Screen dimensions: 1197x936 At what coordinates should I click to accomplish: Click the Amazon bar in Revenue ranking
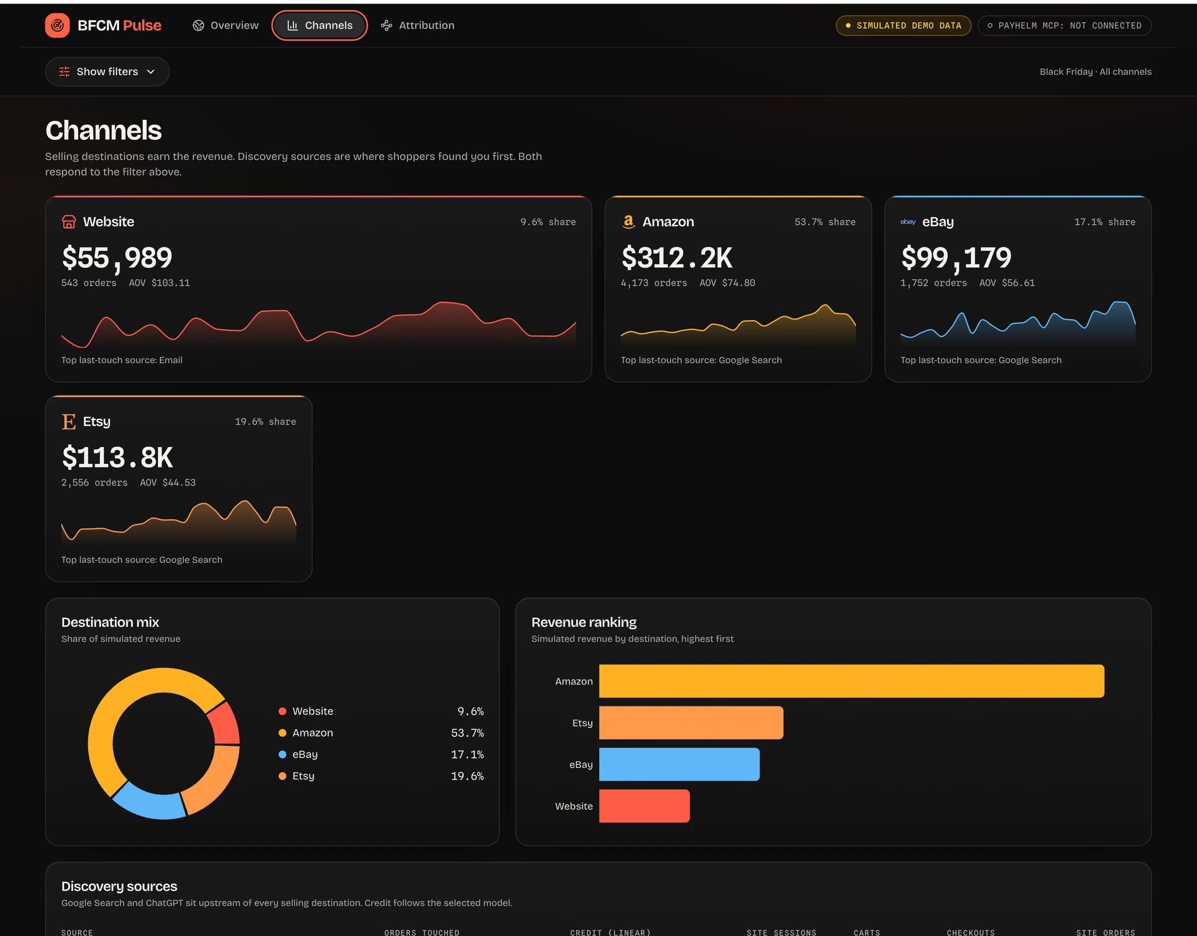852,681
